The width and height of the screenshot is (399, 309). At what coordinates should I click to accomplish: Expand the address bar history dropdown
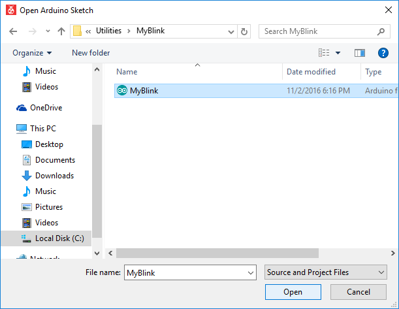(x=231, y=32)
